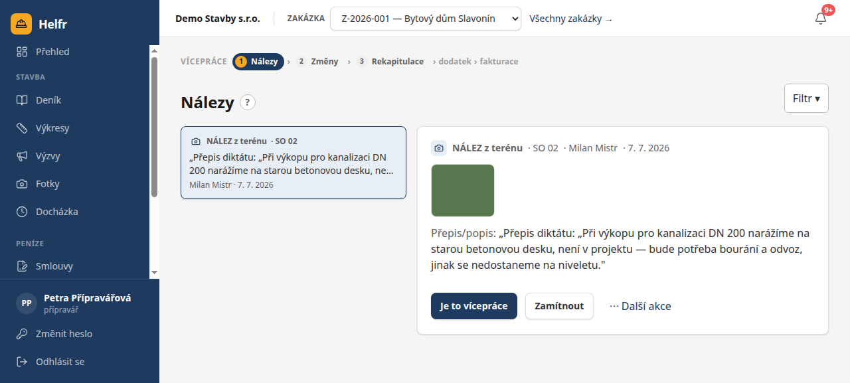Image resolution: width=850 pixels, height=383 pixels.
Task: Open the Zakázka project dropdown
Action: [x=426, y=19]
